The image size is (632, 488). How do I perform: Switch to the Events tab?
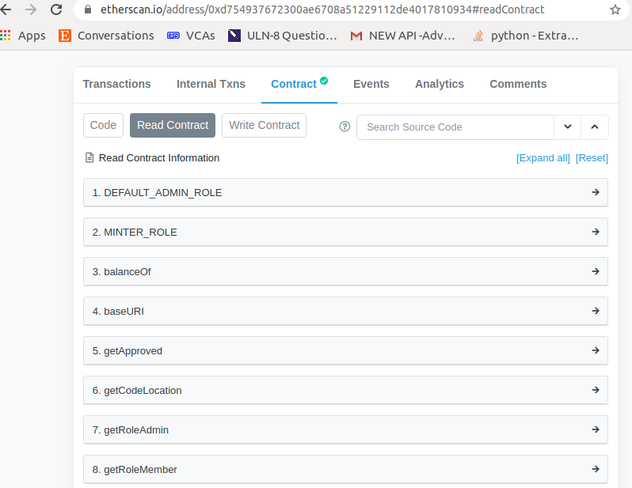(x=371, y=84)
